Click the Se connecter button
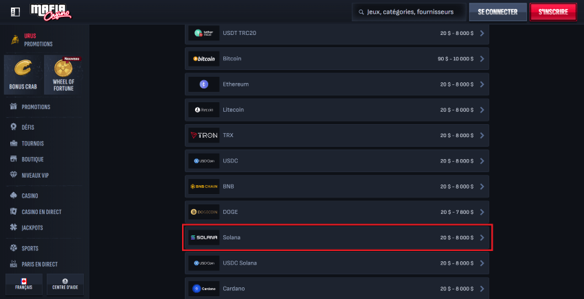This screenshot has width=584, height=299. (x=497, y=12)
